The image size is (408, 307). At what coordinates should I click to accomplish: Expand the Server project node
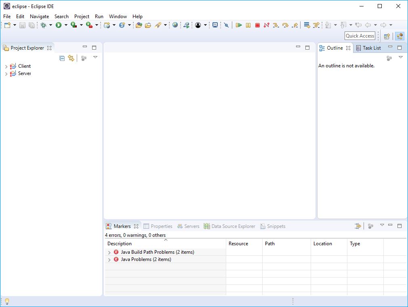tap(6, 74)
